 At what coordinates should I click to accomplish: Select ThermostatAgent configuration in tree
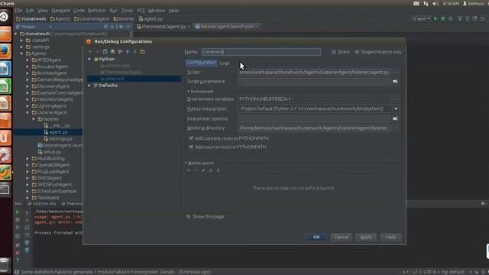121,72
